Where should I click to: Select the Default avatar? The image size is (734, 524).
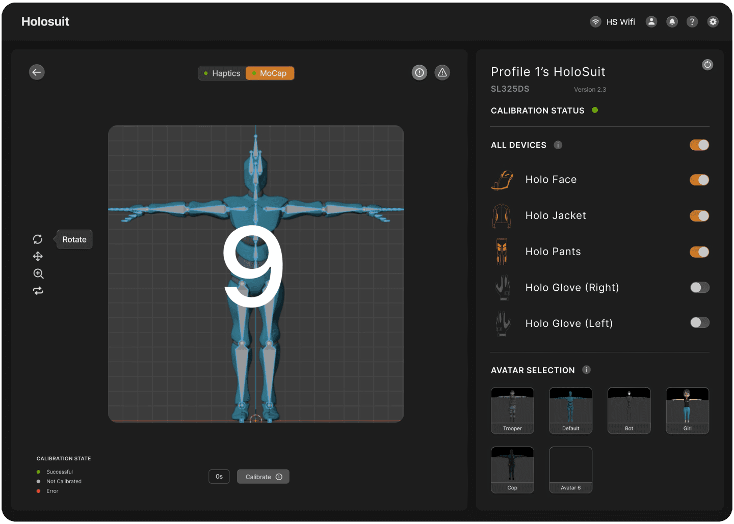click(x=571, y=410)
